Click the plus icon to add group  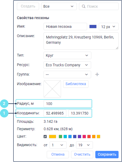click(x=97, y=75)
